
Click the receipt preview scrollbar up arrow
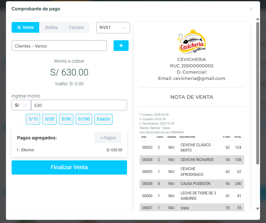[258, 20]
